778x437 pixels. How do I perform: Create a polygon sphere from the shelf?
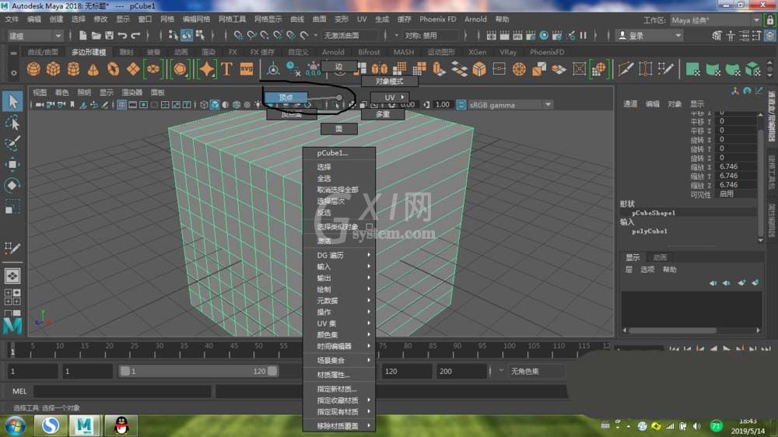[33, 69]
